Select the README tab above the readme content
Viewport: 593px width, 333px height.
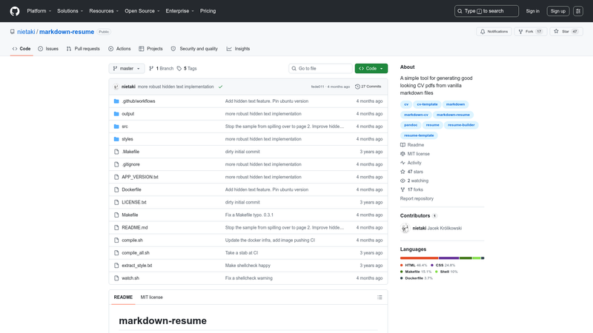coord(123,297)
